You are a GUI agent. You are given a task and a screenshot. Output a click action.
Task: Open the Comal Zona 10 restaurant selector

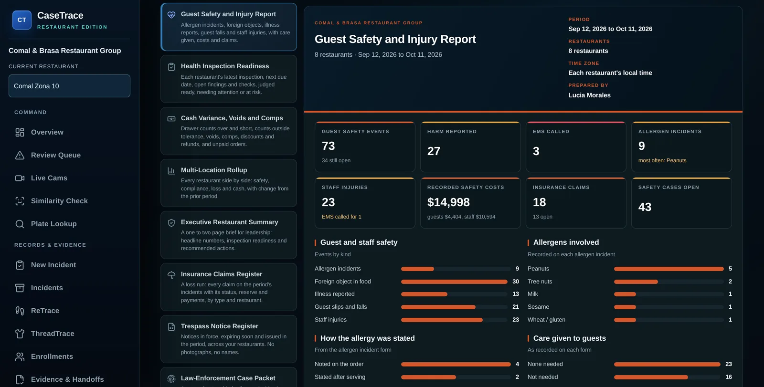pyautogui.click(x=69, y=86)
